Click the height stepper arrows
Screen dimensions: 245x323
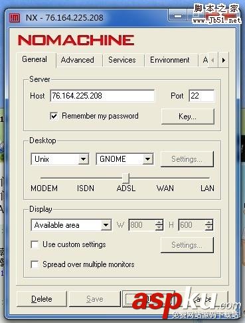pos(209,225)
